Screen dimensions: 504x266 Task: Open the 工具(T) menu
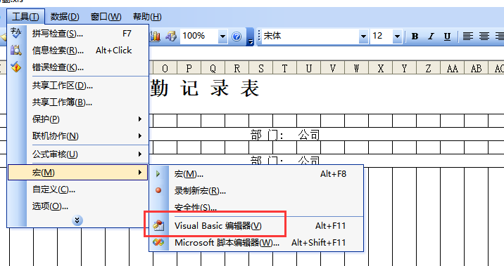(26, 16)
